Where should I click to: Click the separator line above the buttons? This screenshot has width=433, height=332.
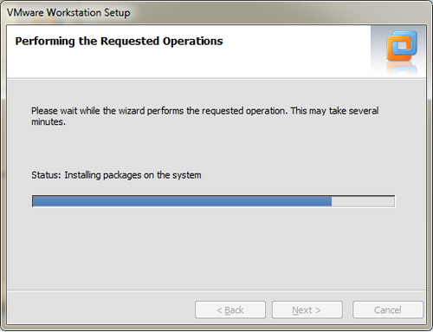pyautogui.click(x=216, y=290)
